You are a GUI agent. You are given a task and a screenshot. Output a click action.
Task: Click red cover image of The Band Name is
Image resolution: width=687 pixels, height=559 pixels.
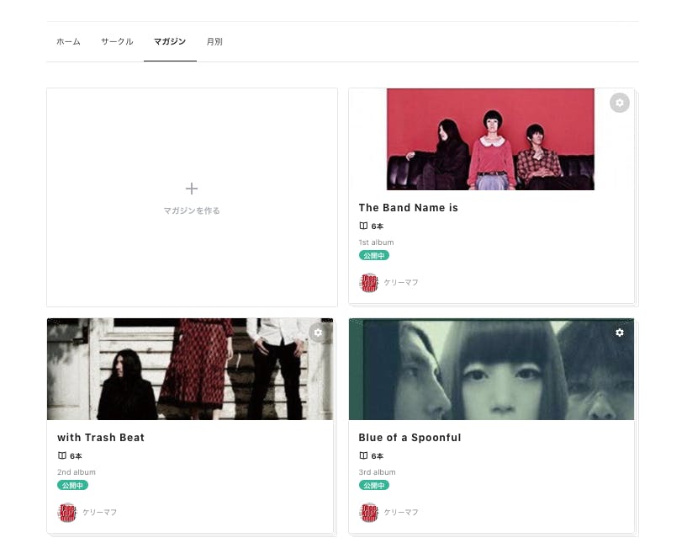[489, 139]
